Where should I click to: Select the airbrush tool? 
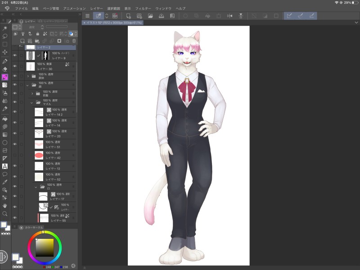[x=5, y=93]
